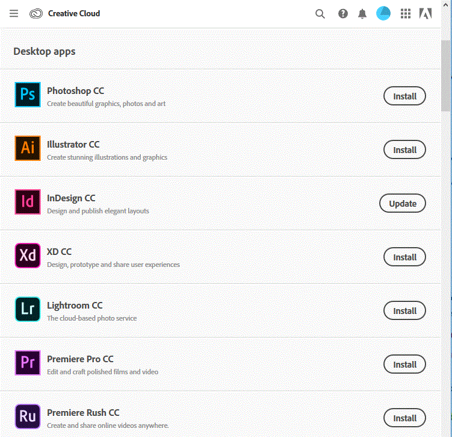Open the Illustrator CC title link
This screenshot has height=437, width=452.
click(73, 145)
